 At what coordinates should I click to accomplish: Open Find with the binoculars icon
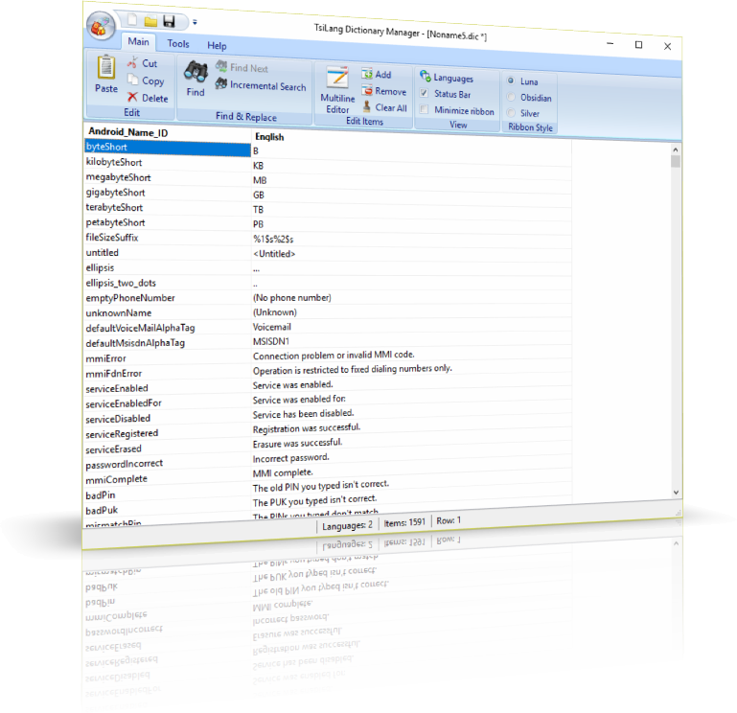click(196, 79)
